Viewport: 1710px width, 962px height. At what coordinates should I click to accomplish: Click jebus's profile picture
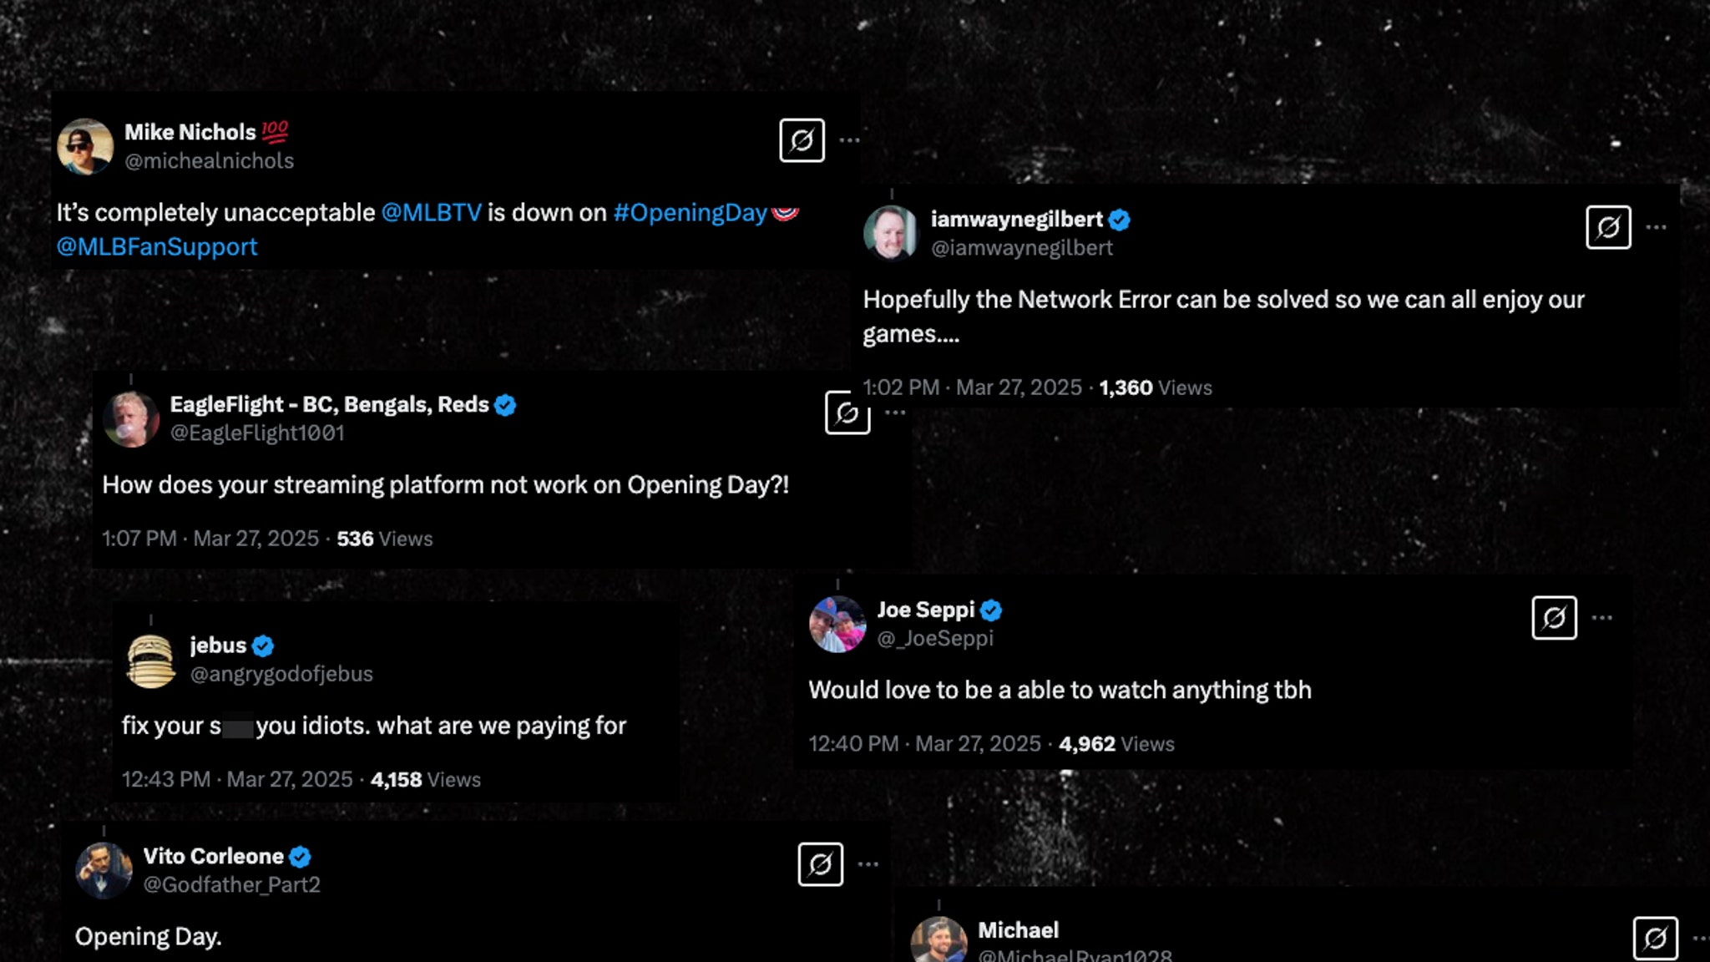click(151, 661)
